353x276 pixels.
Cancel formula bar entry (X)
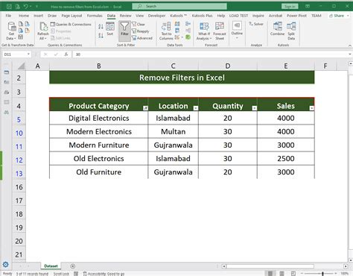click(45, 54)
